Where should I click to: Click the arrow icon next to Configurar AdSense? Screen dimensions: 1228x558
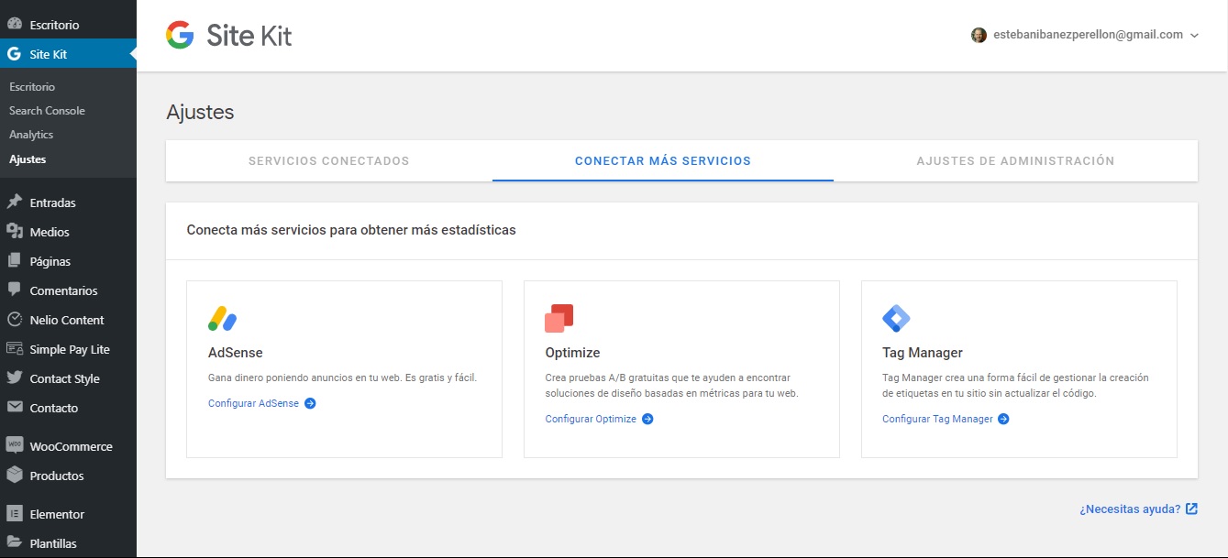[x=310, y=403]
